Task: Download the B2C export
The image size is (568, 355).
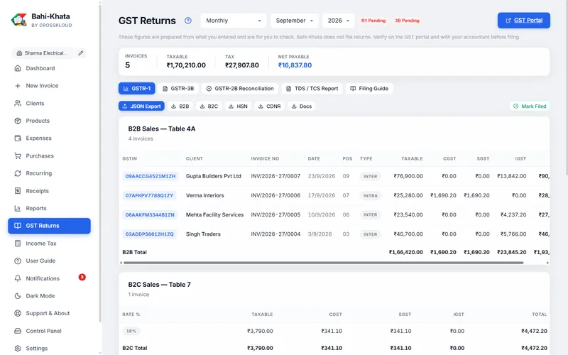Action: pyautogui.click(x=209, y=106)
